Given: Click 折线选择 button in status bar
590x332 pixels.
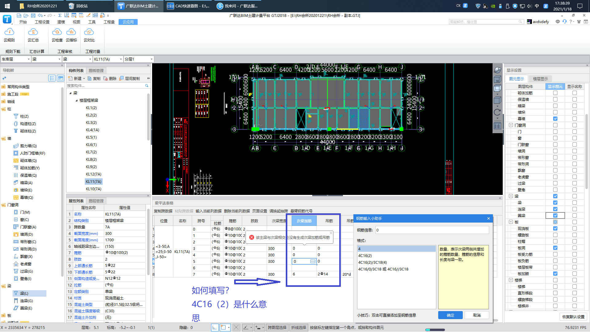Looking at the screenshot, I should pos(298,327).
